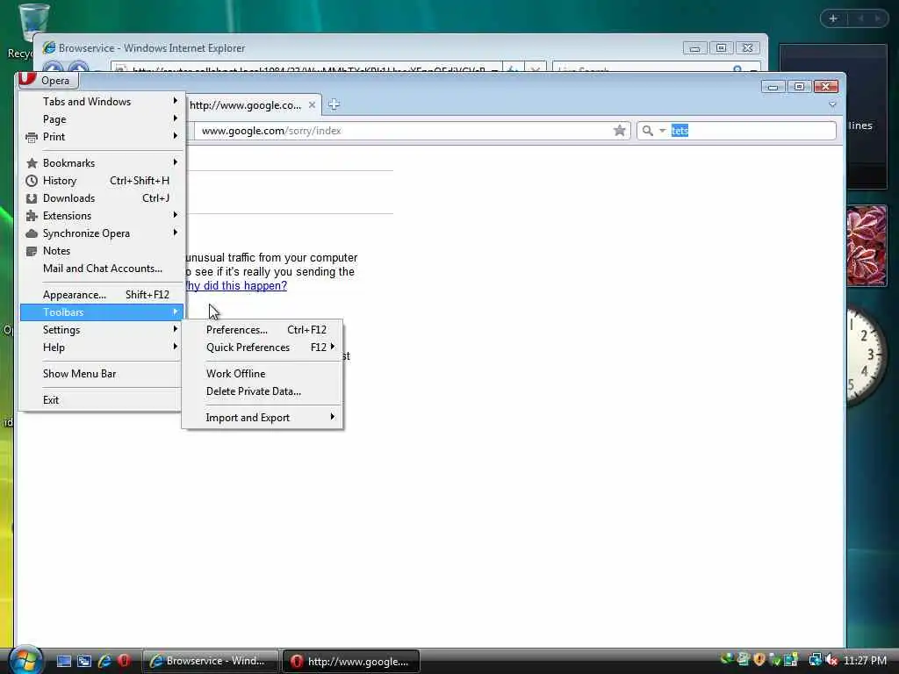
Task: Click the download icon beside Downloads
Action: click(32, 198)
